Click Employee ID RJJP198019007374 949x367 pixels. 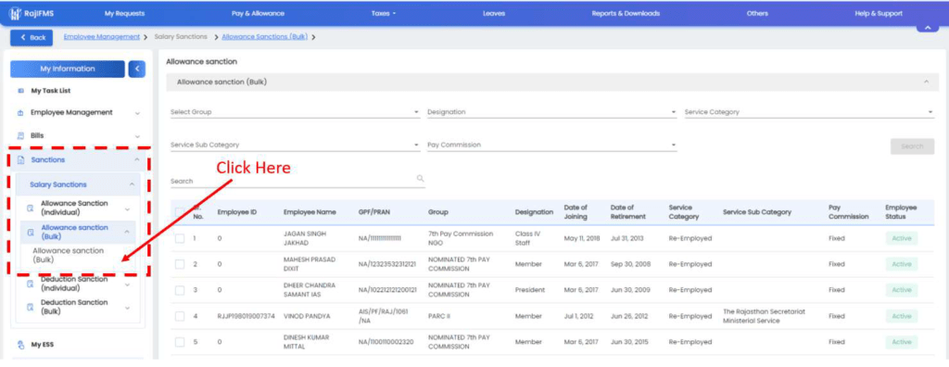click(246, 316)
